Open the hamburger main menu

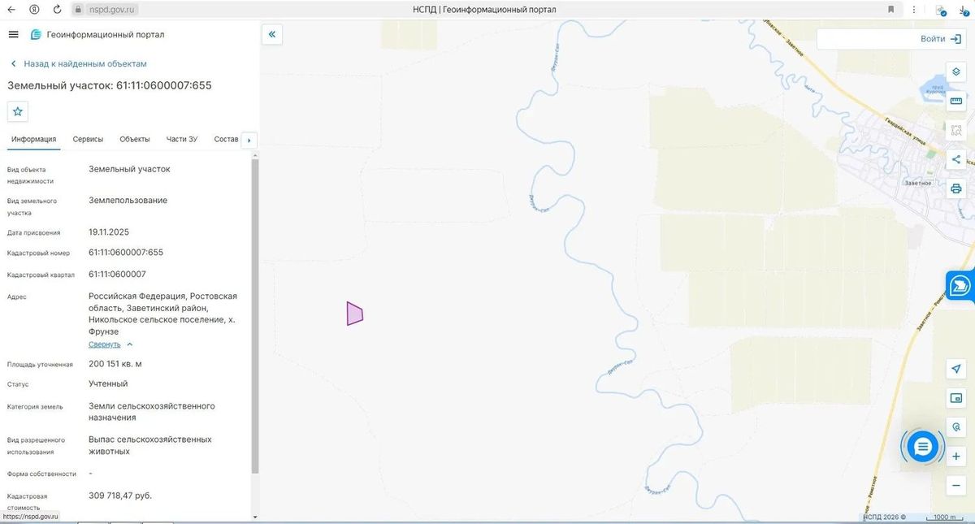(13, 34)
